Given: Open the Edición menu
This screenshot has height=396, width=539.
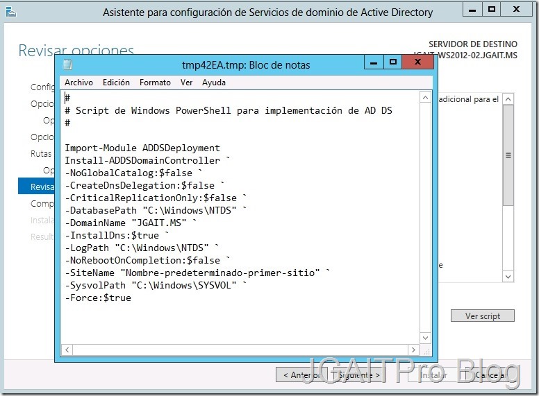Looking at the screenshot, I should (x=116, y=83).
